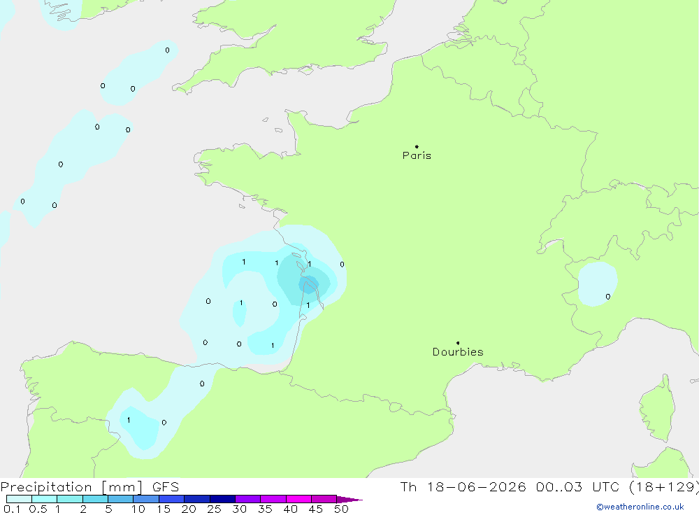Viewport: 699px width, 513px height.
Task: Select the 30–35 mm purple legend swatch
Action: [248, 499]
